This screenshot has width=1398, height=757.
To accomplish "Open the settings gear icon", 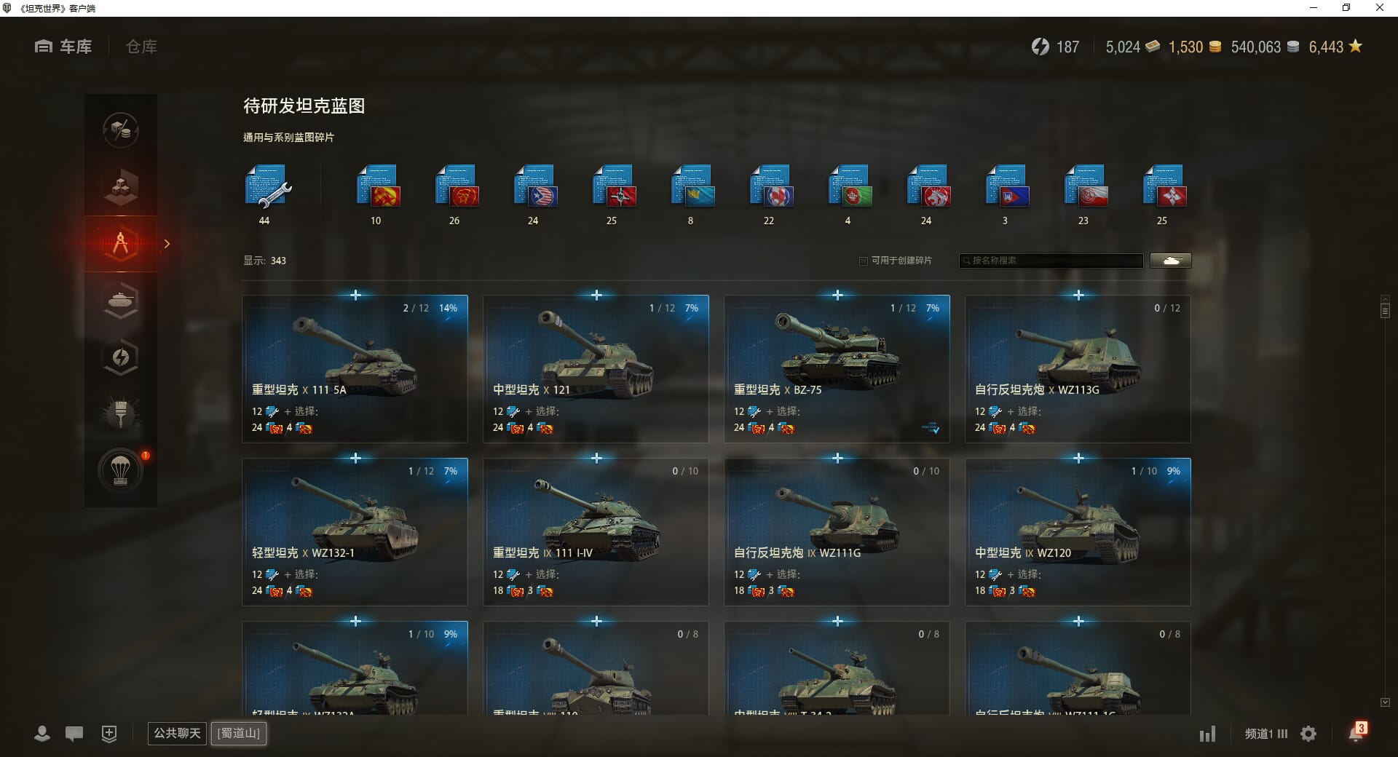I will coord(1308,734).
